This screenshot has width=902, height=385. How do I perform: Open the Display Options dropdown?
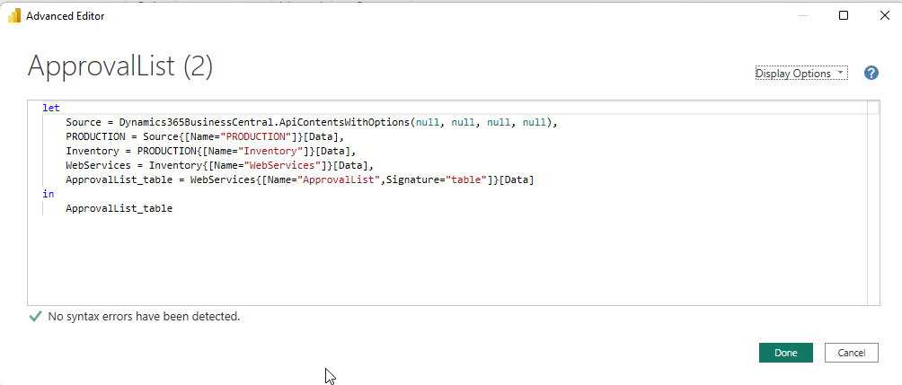tap(800, 74)
